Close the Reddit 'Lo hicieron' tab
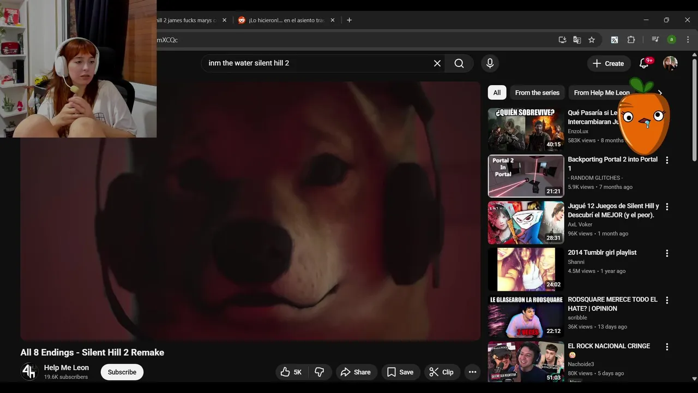This screenshot has width=698, height=393. [x=333, y=20]
